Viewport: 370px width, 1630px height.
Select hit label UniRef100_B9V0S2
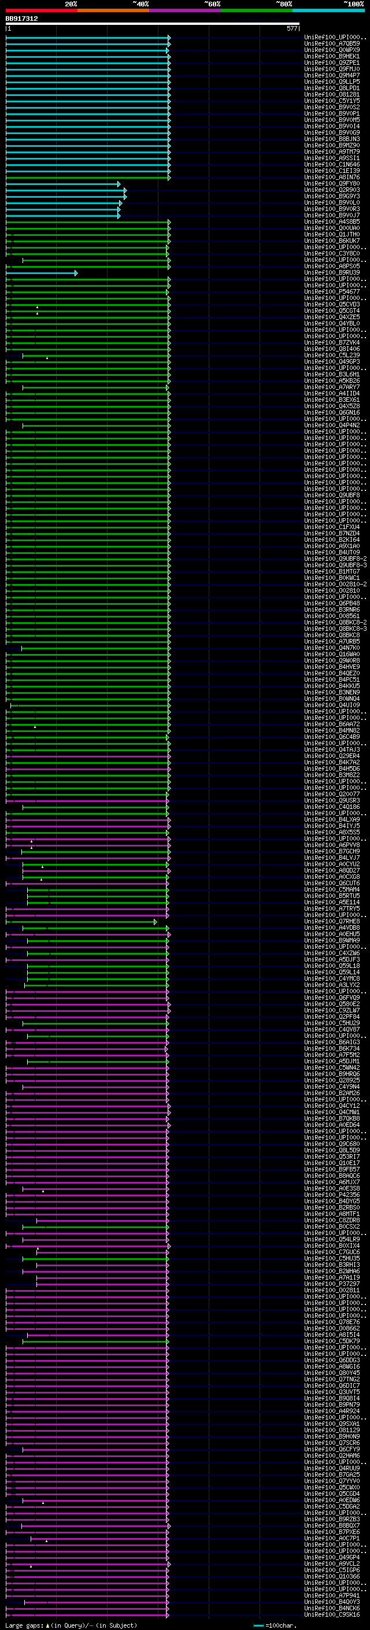pyautogui.click(x=332, y=107)
